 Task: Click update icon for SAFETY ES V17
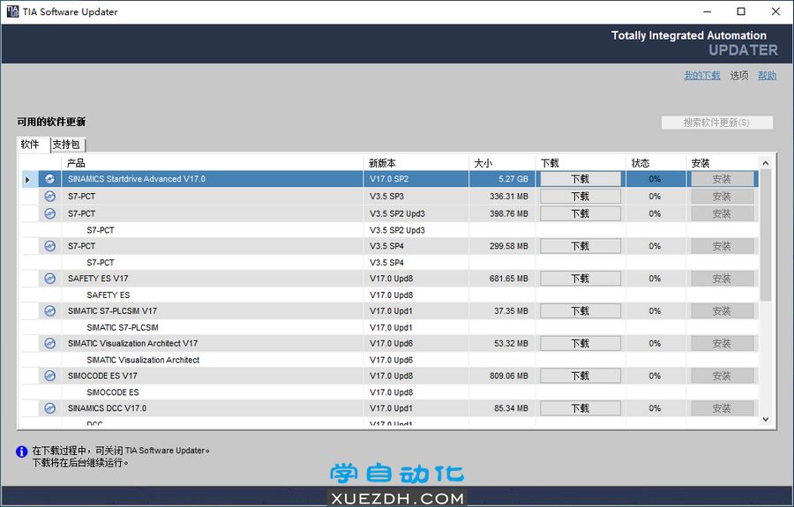tap(49, 279)
